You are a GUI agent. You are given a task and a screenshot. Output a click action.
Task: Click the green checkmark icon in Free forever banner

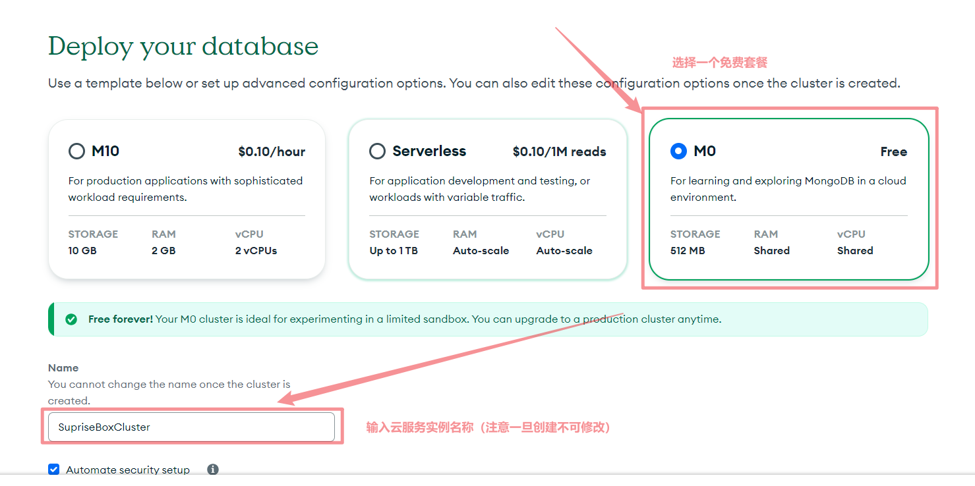tap(71, 319)
